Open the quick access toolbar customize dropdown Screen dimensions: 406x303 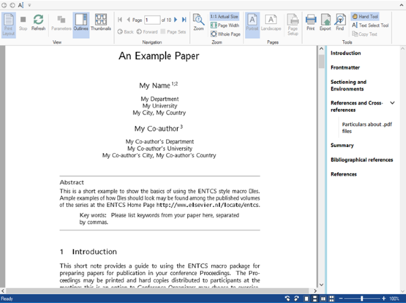(29, 5)
